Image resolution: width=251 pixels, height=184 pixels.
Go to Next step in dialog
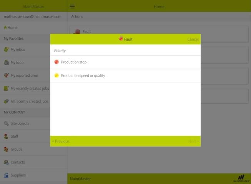[x=193, y=141]
